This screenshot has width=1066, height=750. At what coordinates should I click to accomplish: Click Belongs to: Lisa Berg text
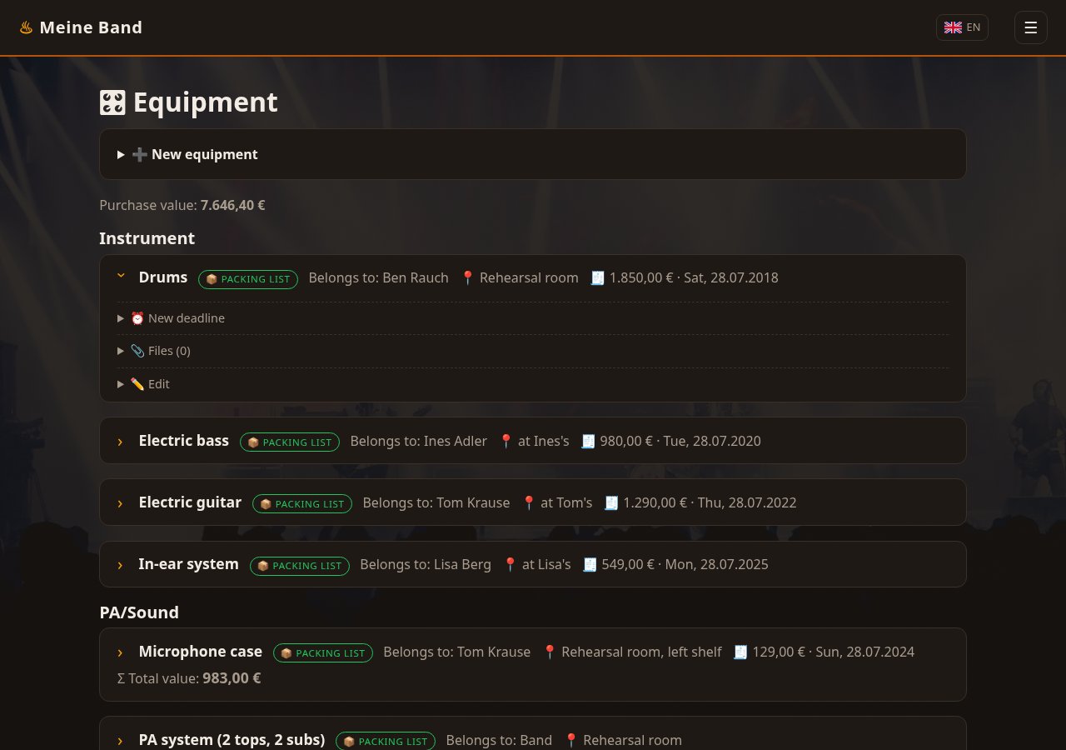click(426, 564)
